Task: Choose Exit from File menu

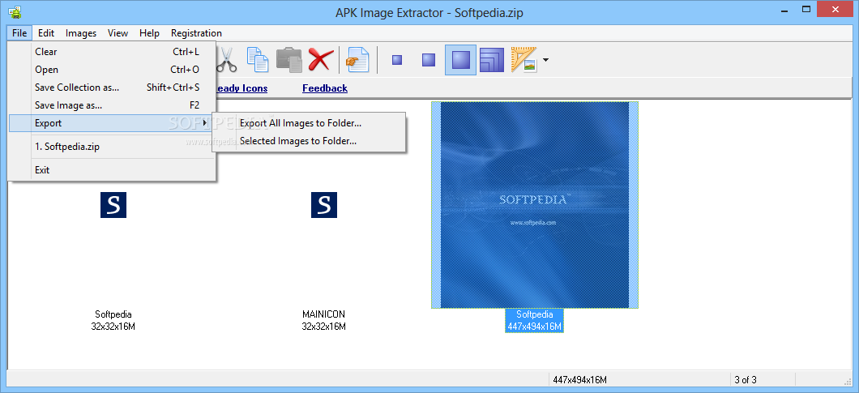Action: (x=112, y=170)
